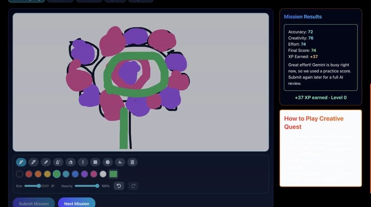371x207 pixels.
Task: Select the active pencil drawing tool
Action: pos(21,162)
